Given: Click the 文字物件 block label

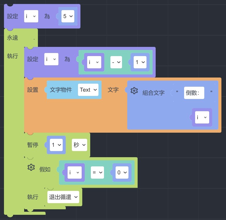Looking at the screenshot, I should coord(61,90).
